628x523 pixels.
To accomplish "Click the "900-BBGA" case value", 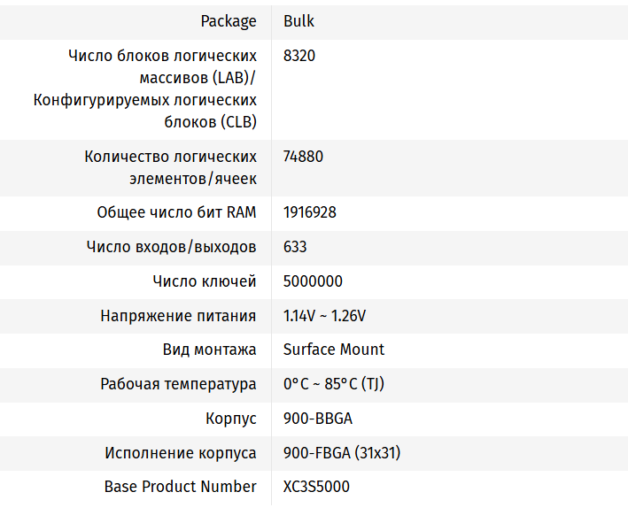I will click(x=317, y=419).
